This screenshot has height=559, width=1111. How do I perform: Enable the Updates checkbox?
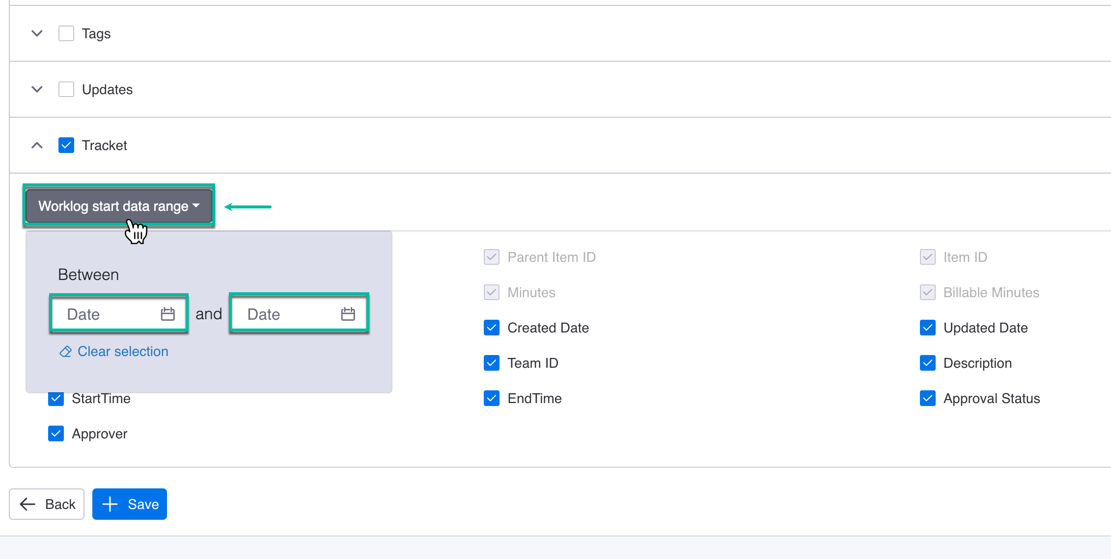(66, 89)
